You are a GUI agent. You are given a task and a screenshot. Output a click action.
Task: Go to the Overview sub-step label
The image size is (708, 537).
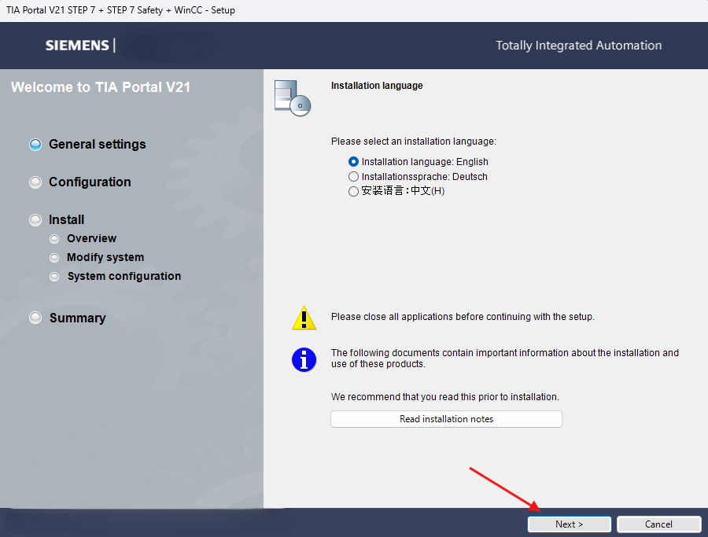[x=91, y=239]
